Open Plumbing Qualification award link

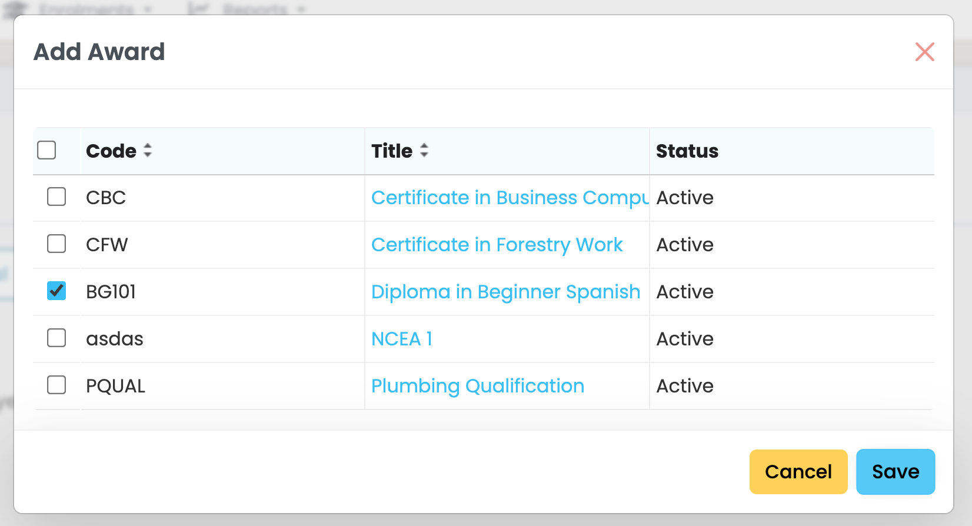pyautogui.click(x=477, y=386)
